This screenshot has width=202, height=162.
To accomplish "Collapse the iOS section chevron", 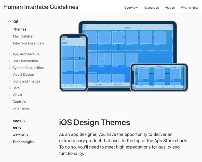I will coord(9,22).
